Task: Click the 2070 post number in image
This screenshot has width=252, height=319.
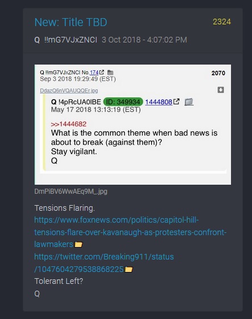Action: pos(218,73)
